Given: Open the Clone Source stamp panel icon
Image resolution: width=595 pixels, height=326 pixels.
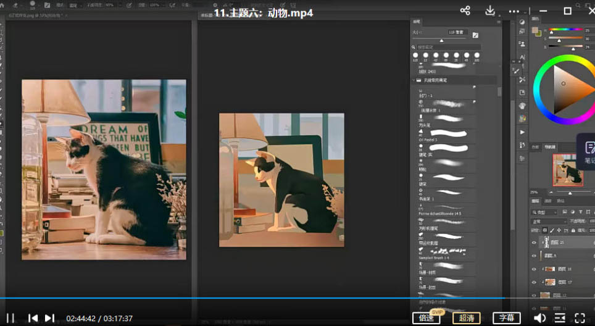Looking at the screenshot, I should click(522, 44).
